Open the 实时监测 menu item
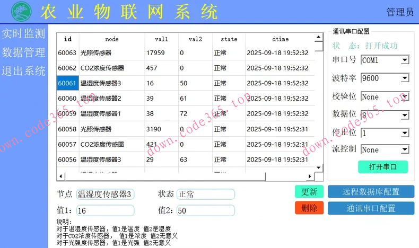Image resolution: width=419 pixels, height=248 pixels. [x=24, y=34]
